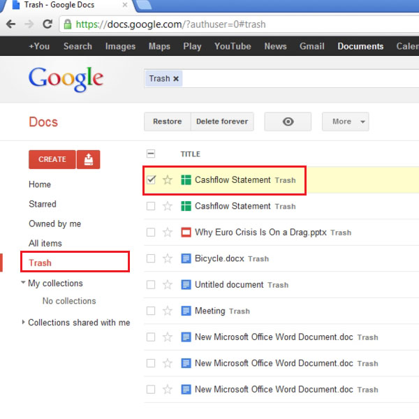
Task: Check the Untitled document checkbox
Action: 151,285
